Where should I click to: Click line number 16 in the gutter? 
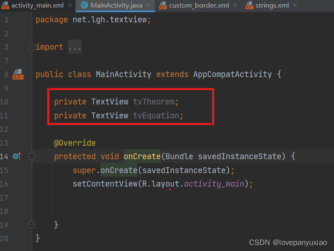(4, 184)
